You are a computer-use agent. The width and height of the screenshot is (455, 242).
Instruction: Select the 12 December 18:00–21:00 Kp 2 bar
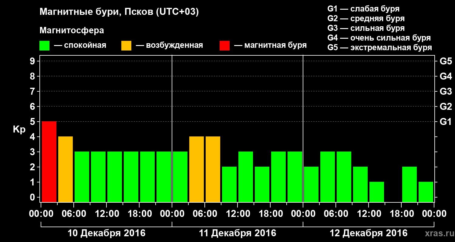409,184
